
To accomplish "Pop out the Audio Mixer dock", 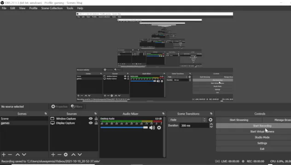I will 163,114.
